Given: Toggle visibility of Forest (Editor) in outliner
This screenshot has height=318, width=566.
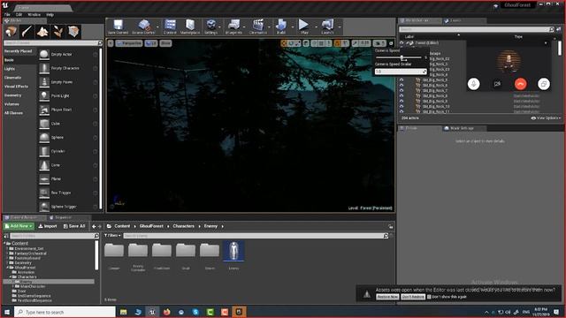Looking at the screenshot, I should [402, 43].
